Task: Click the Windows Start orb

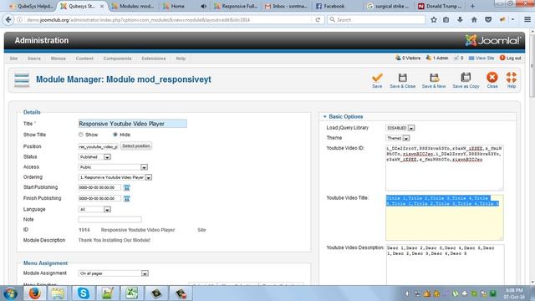Action: [11, 293]
